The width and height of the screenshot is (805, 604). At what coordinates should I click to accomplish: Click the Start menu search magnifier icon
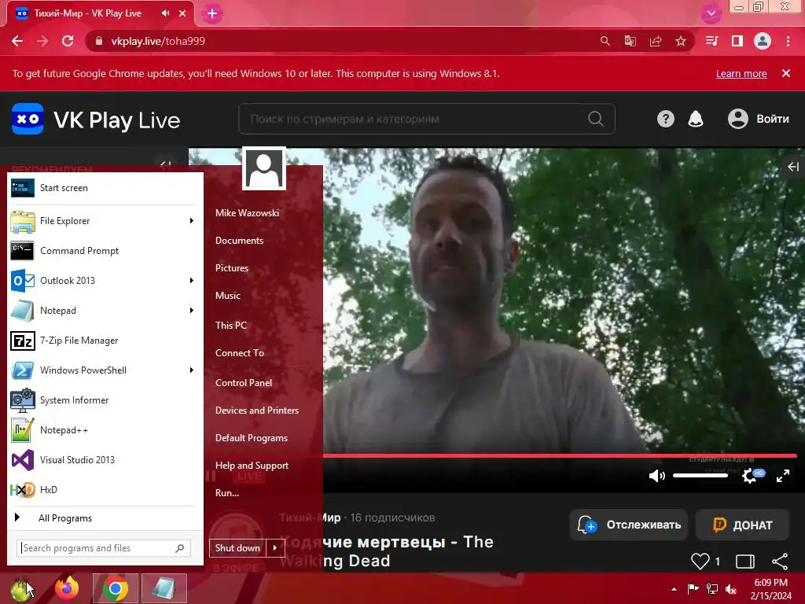[x=180, y=548]
